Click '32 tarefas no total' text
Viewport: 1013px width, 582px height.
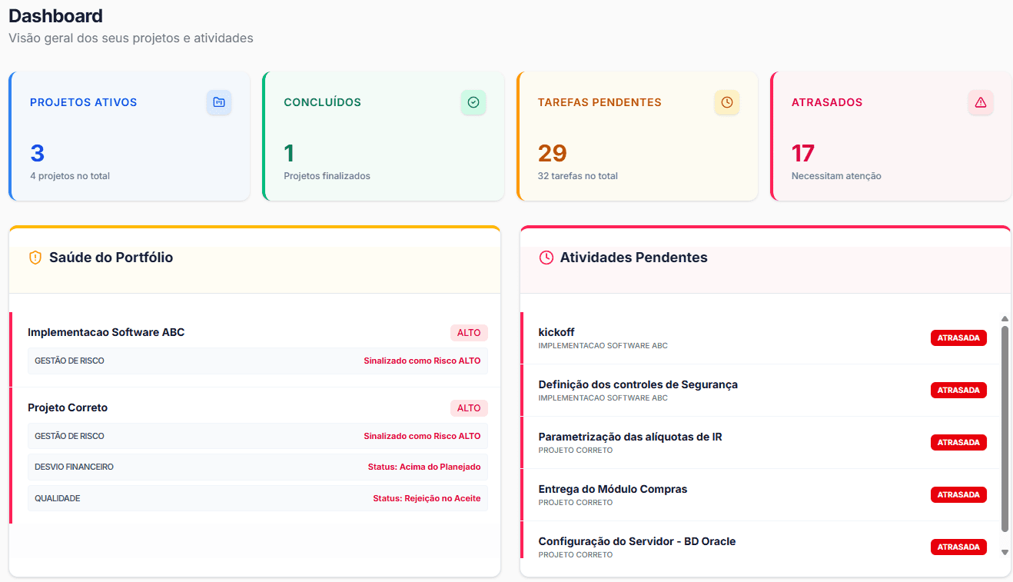(x=578, y=176)
